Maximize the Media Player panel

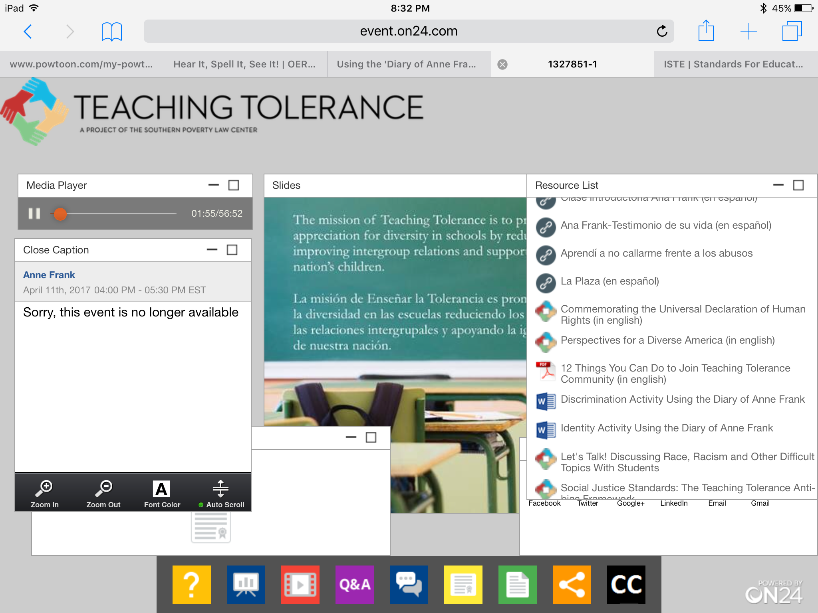click(234, 185)
